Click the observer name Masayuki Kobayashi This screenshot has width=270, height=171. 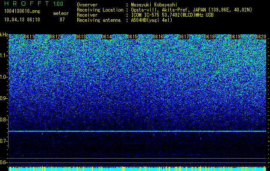click(154, 5)
